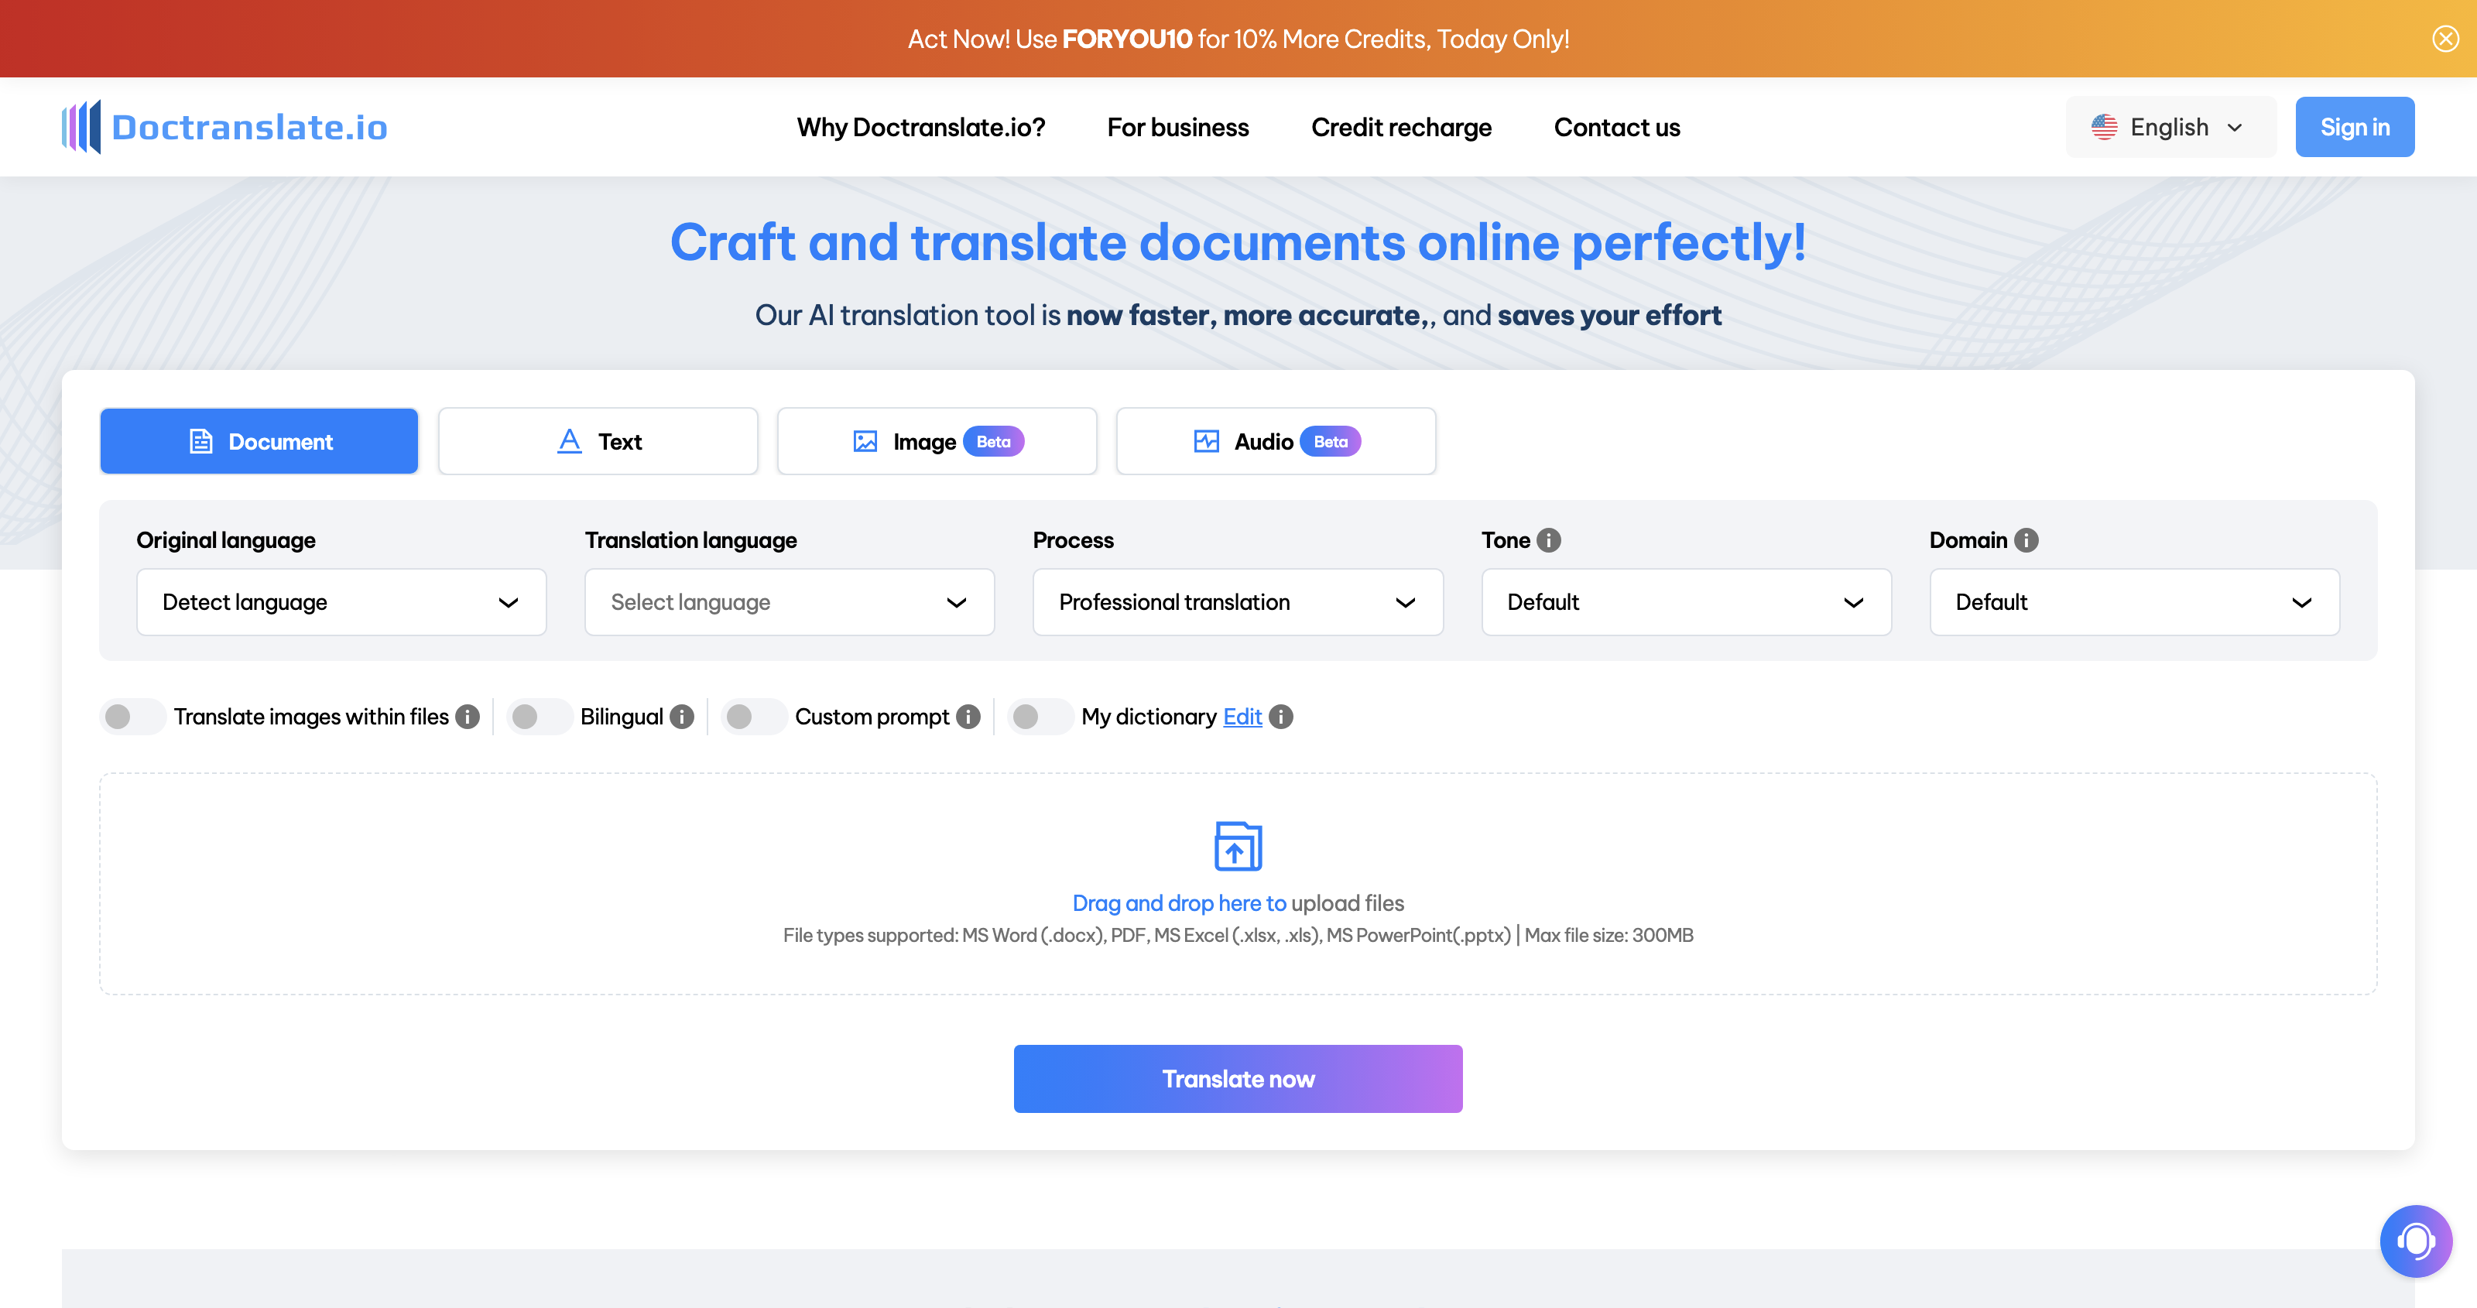Go to For business page
Screen dimensions: 2477x1308
pos(1178,127)
